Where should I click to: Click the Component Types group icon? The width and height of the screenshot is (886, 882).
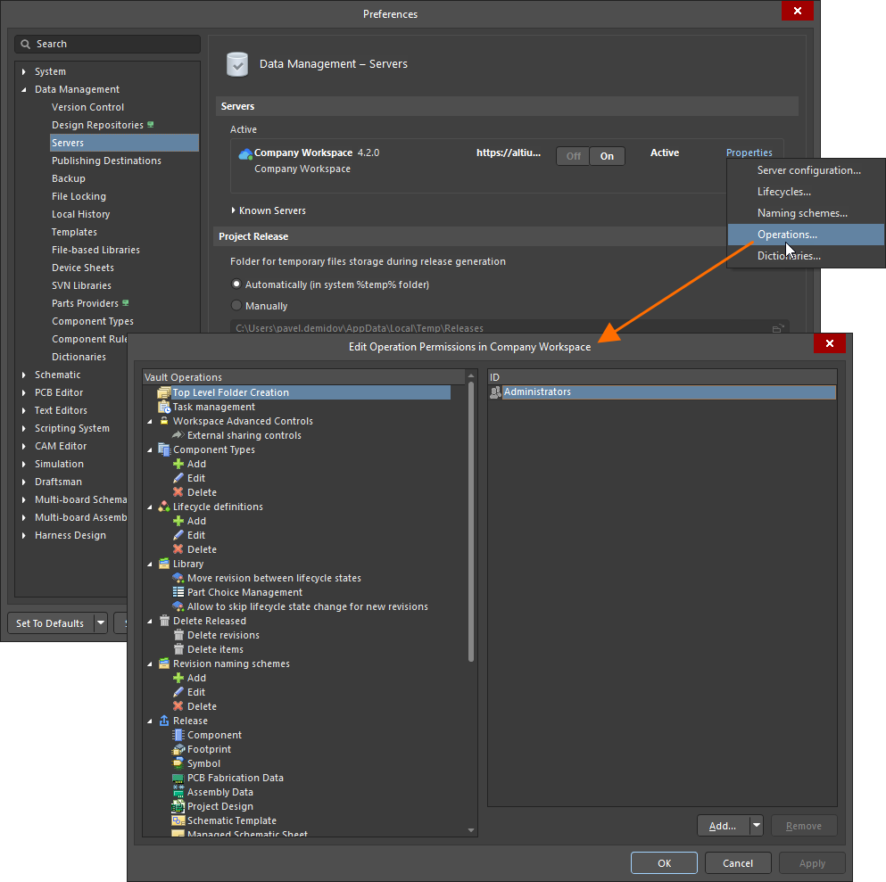point(164,449)
